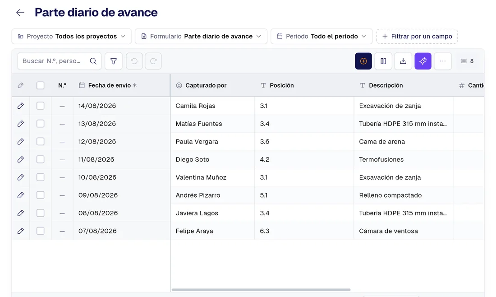Edit the 11/08/2026 Diego Soto row

(21, 160)
